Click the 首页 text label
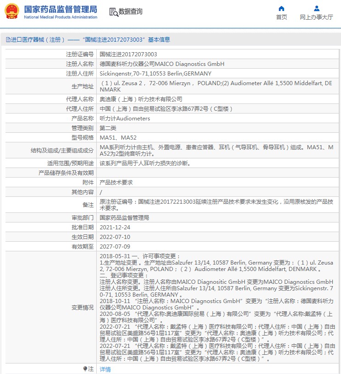 [x=281, y=17]
